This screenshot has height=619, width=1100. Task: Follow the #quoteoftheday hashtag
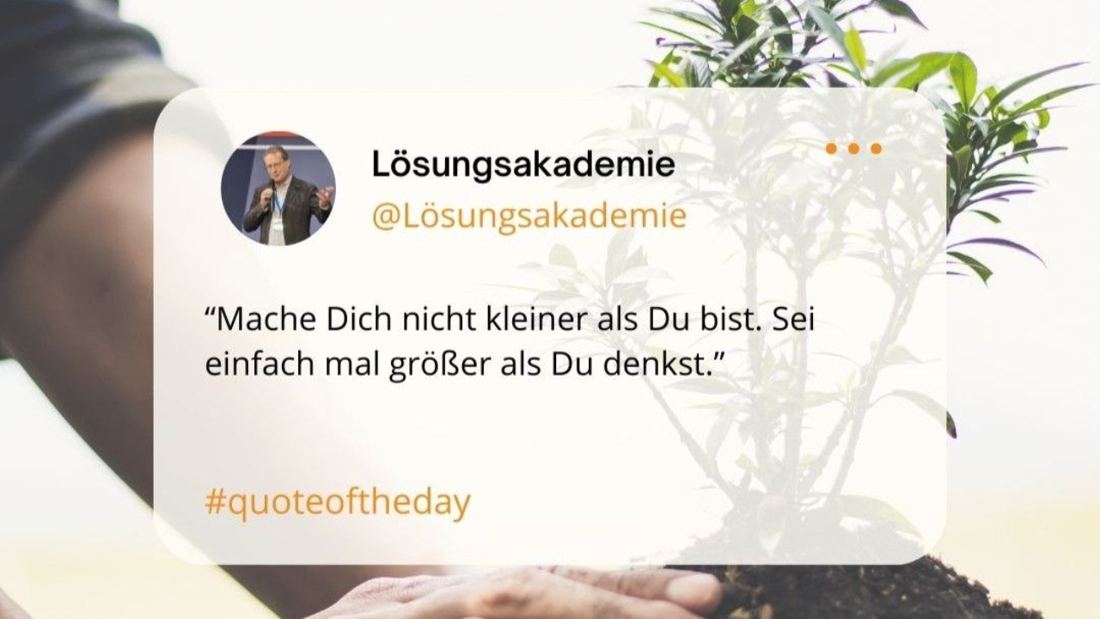tap(338, 501)
